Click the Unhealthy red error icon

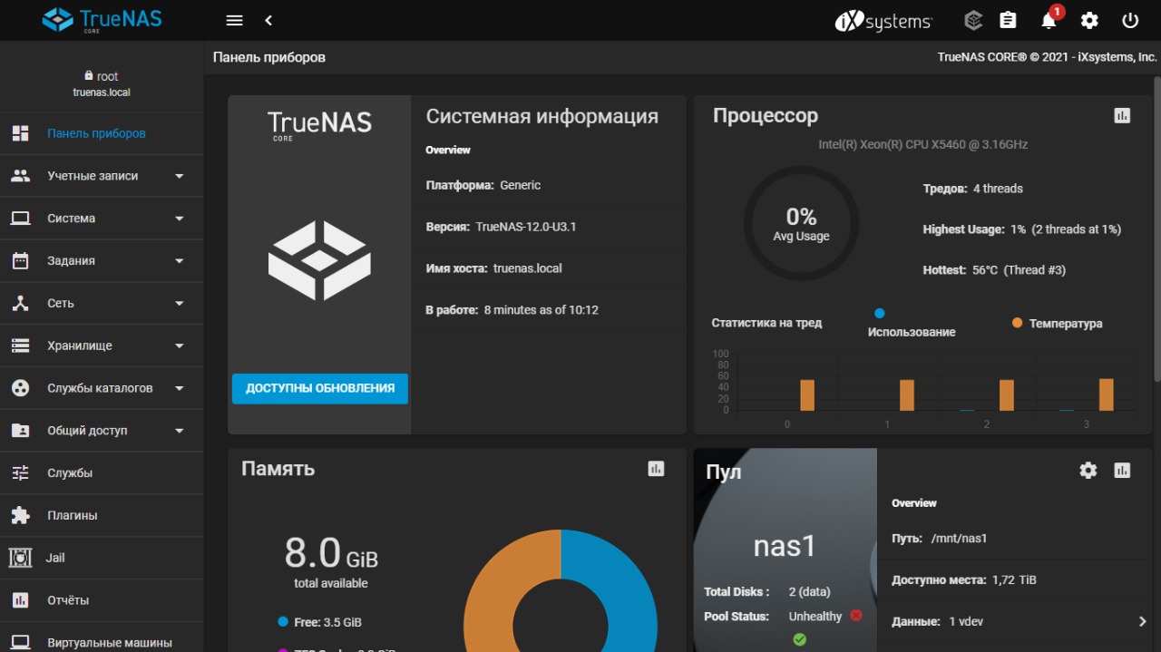pos(855,616)
